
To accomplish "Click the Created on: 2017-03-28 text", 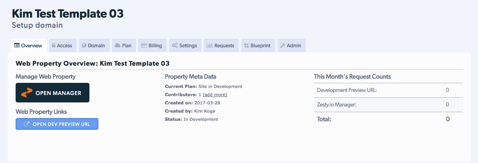I will [192, 103].
